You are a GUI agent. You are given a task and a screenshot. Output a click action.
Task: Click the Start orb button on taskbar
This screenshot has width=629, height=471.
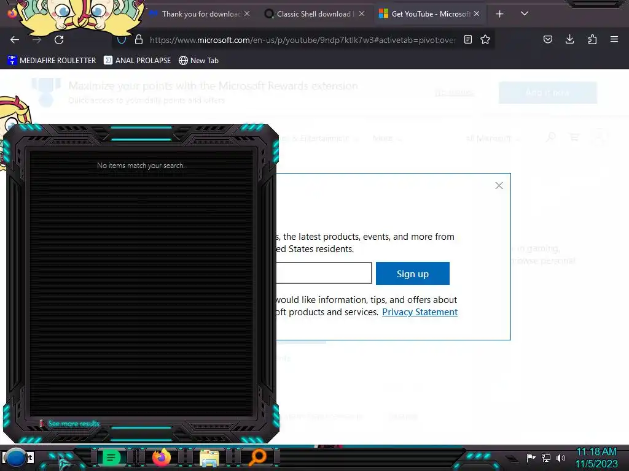(x=16, y=458)
